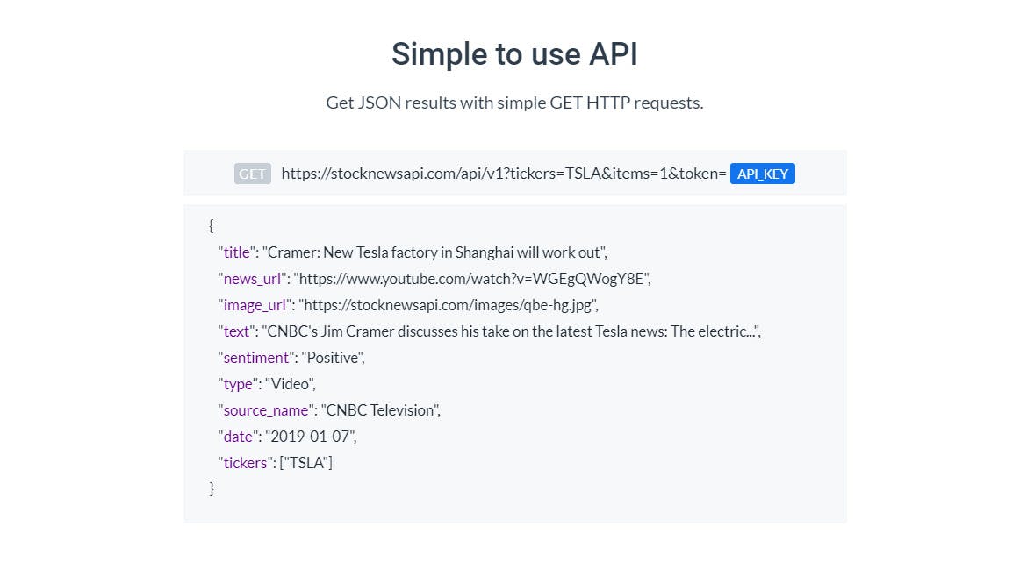Click the "image_url" JSON key
Viewport: 1034px width, 569px height.
(255, 305)
